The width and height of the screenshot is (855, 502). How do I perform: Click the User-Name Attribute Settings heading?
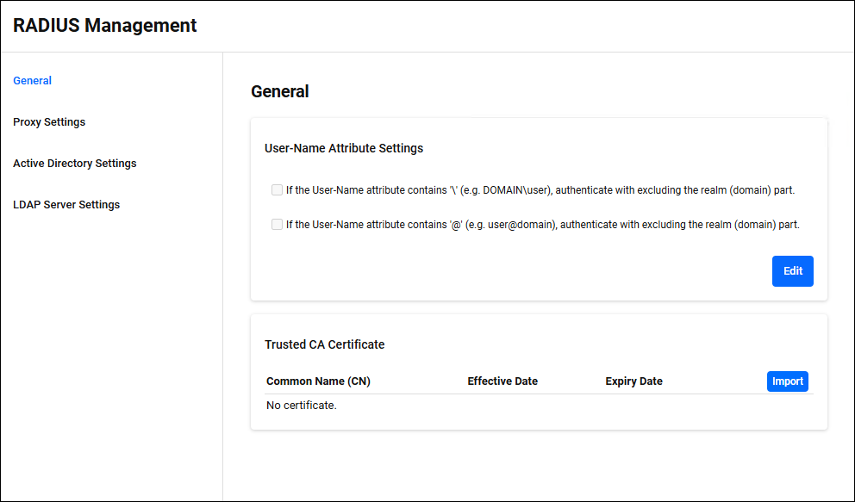click(344, 148)
